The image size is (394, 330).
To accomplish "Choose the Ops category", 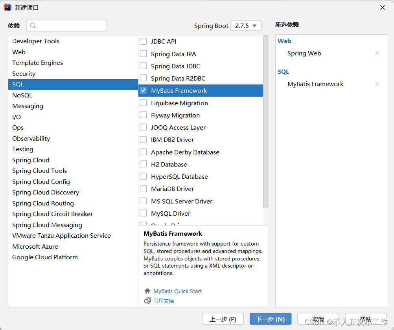I will tap(73, 128).
